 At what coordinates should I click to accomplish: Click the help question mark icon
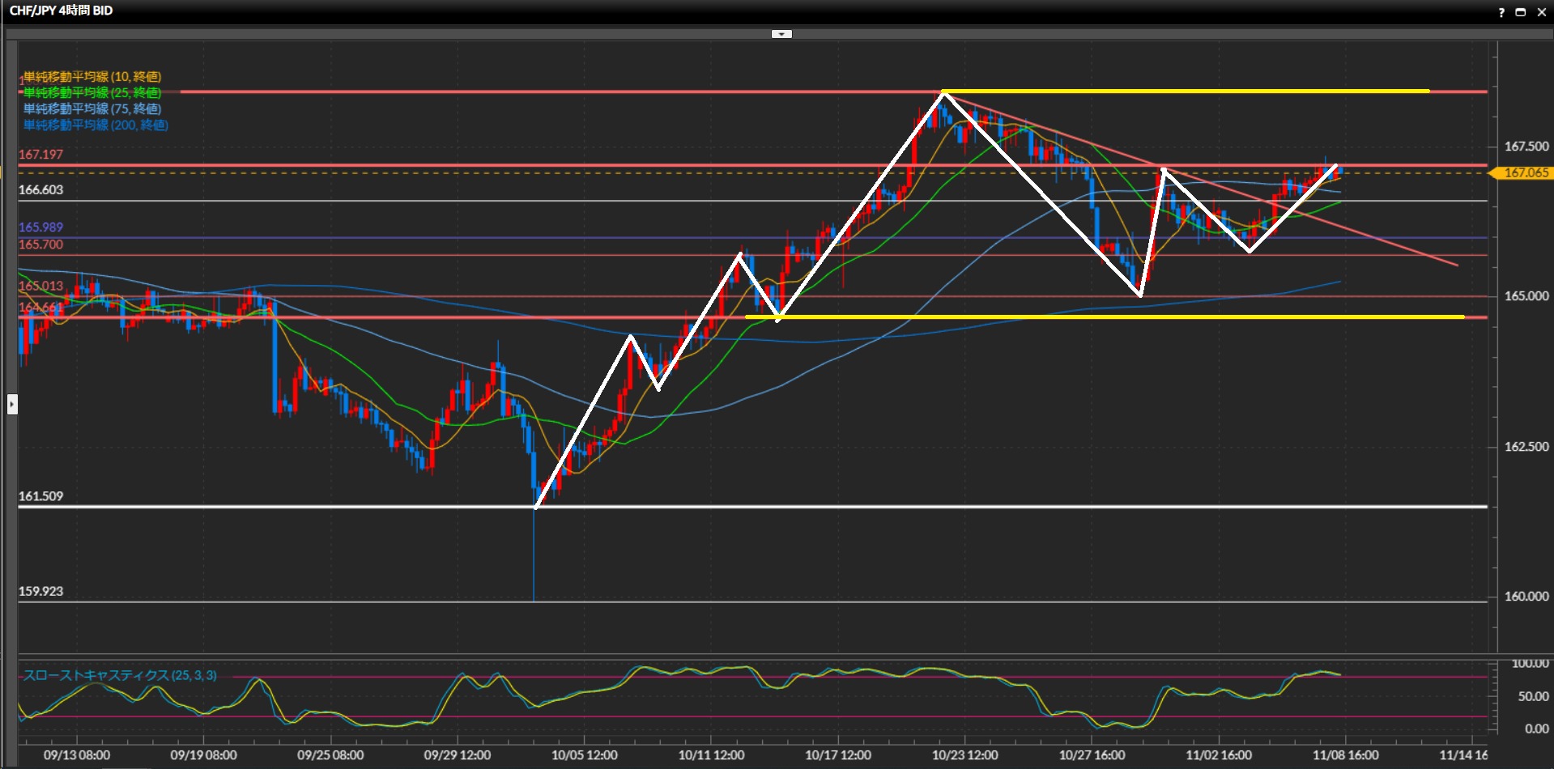(1501, 12)
